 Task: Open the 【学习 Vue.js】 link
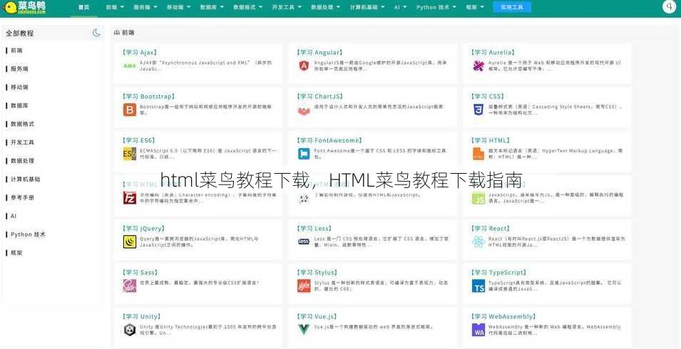coord(317,316)
